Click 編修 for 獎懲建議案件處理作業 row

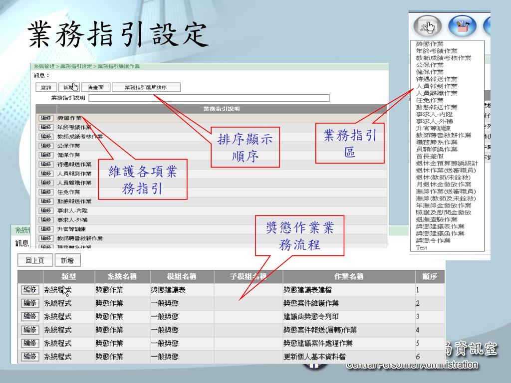tap(30, 343)
